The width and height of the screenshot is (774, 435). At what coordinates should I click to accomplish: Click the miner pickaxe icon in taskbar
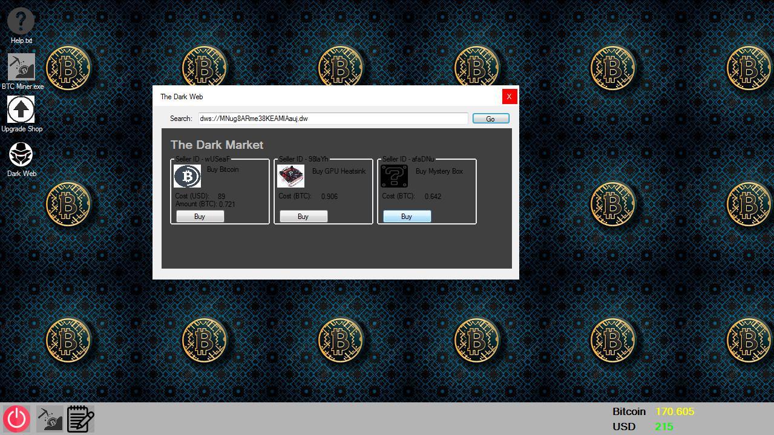click(x=50, y=419)
